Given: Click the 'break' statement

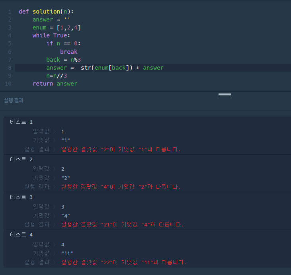Looking at the screenshot, I should 68,52.
